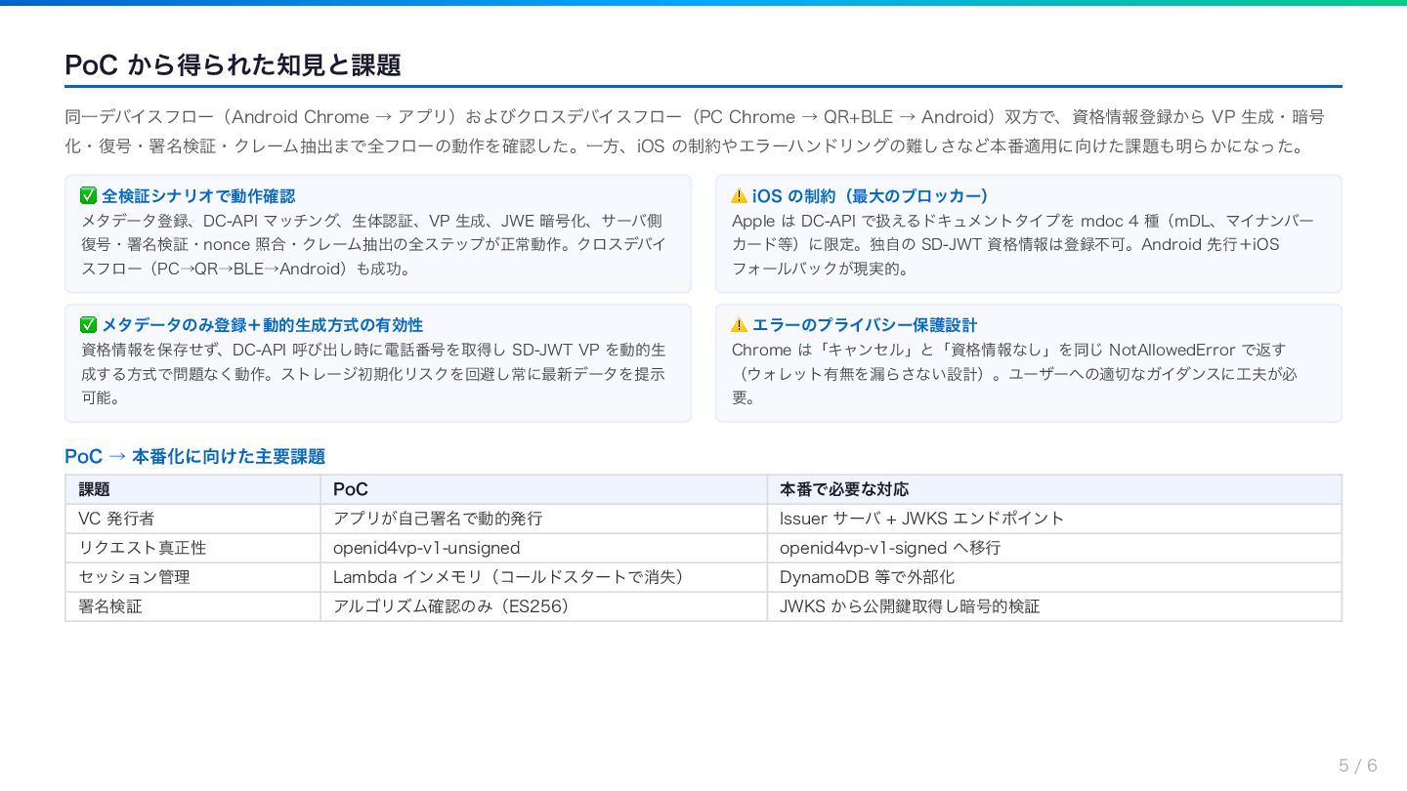Click the green checkmark beside メタデータのみ登録
The width and height of the screenshot is (1407, 791).
coord(89,324)
